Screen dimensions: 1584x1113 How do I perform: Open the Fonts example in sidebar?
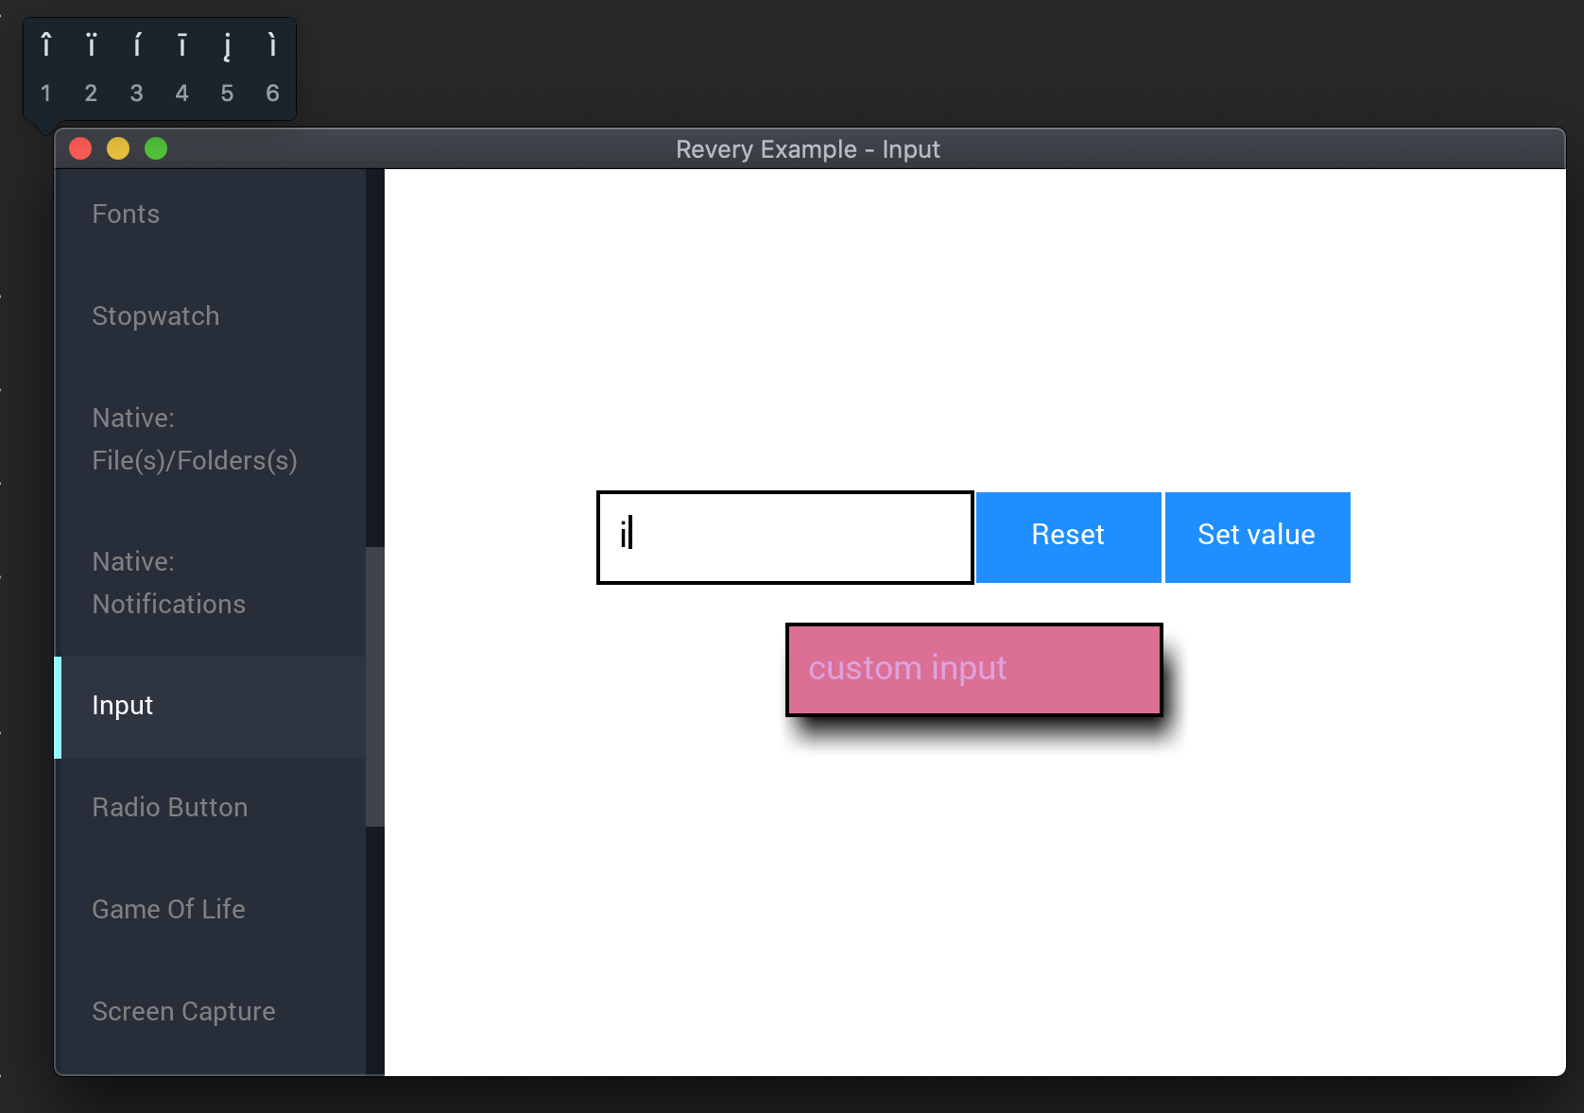[x=211, y=214]
